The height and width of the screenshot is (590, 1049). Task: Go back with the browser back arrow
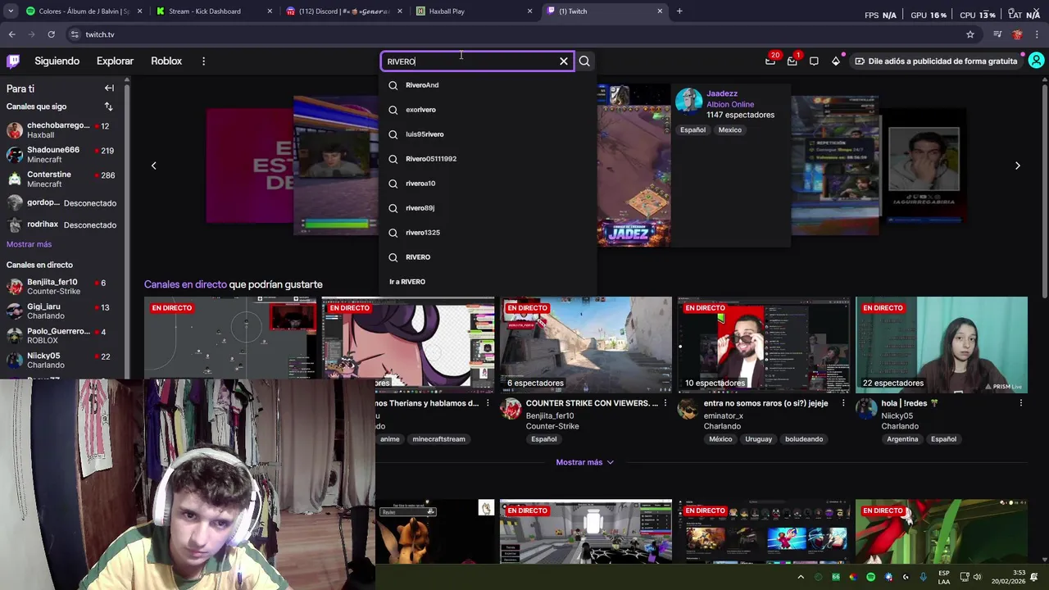point(11,34)
